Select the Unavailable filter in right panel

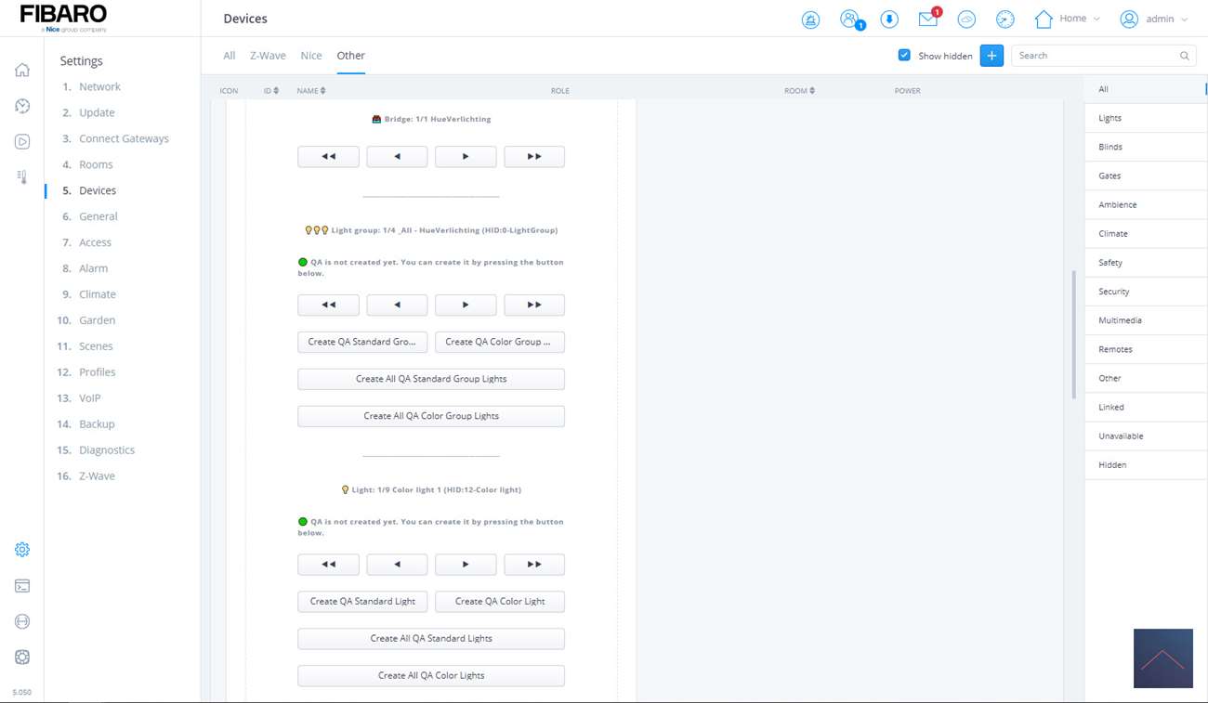coord(1121,436)
